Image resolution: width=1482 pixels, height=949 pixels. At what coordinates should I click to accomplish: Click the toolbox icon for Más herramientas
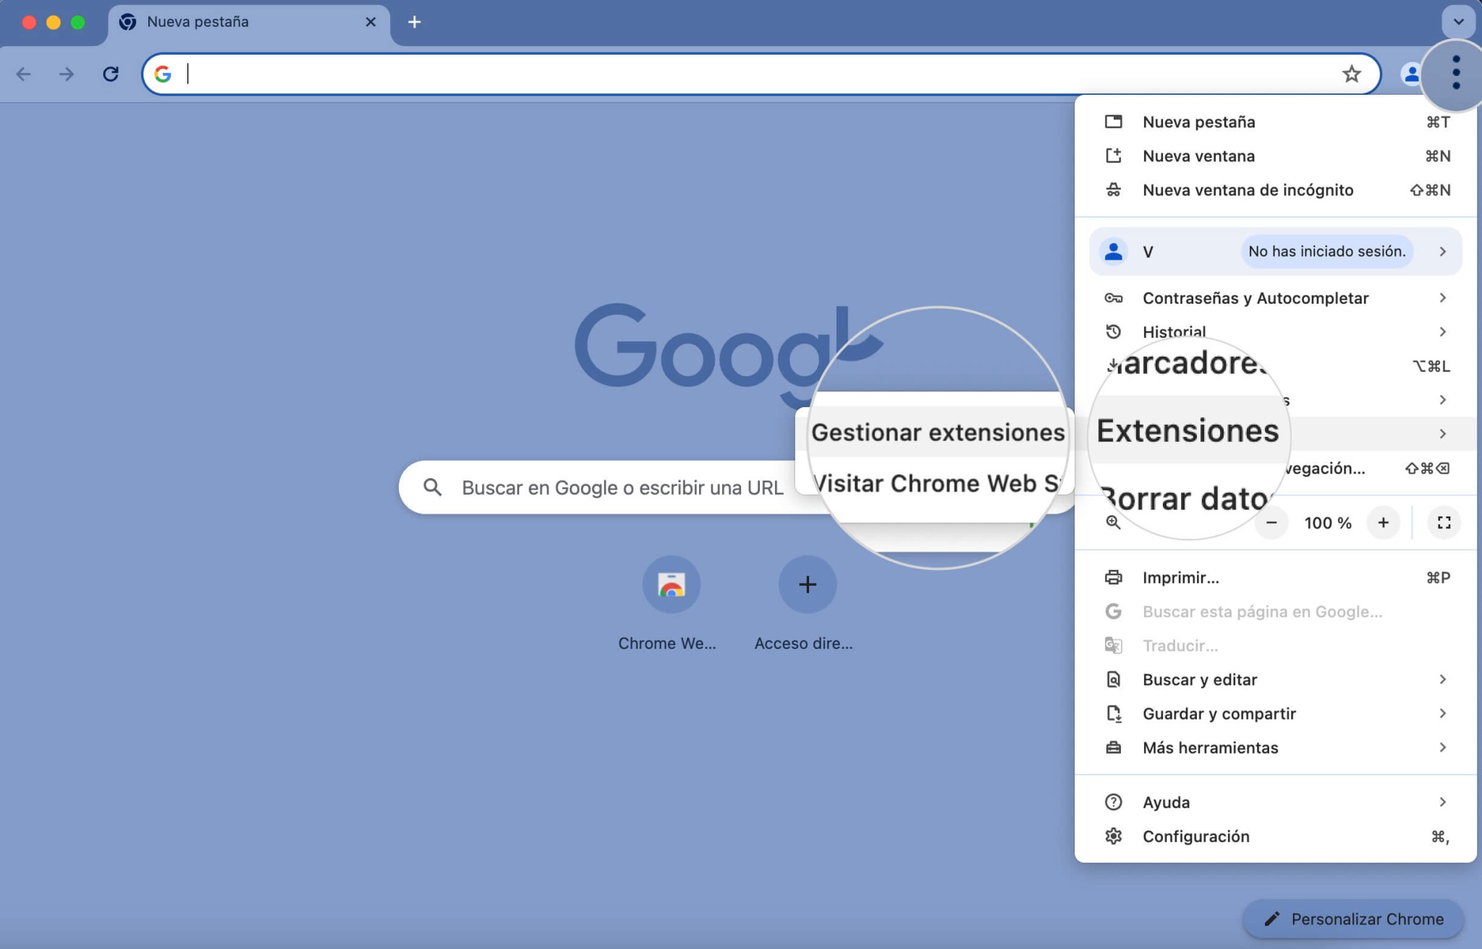pos(1114,747)
